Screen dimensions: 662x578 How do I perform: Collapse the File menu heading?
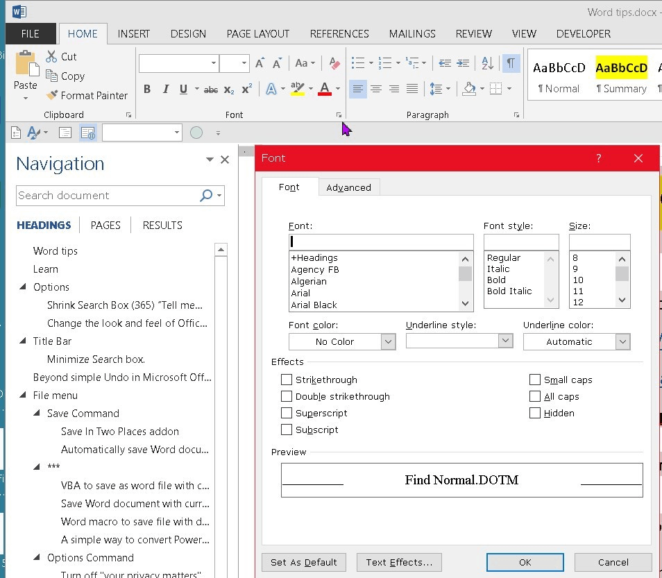tap(23, 395)
